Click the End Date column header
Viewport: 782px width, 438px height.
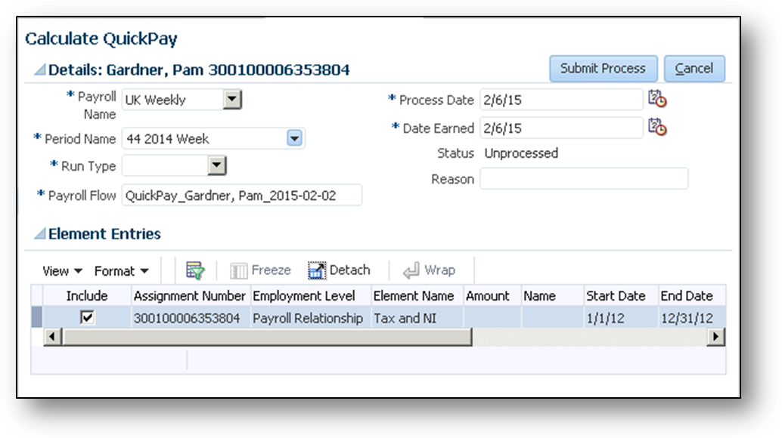(x=692, y=296)
